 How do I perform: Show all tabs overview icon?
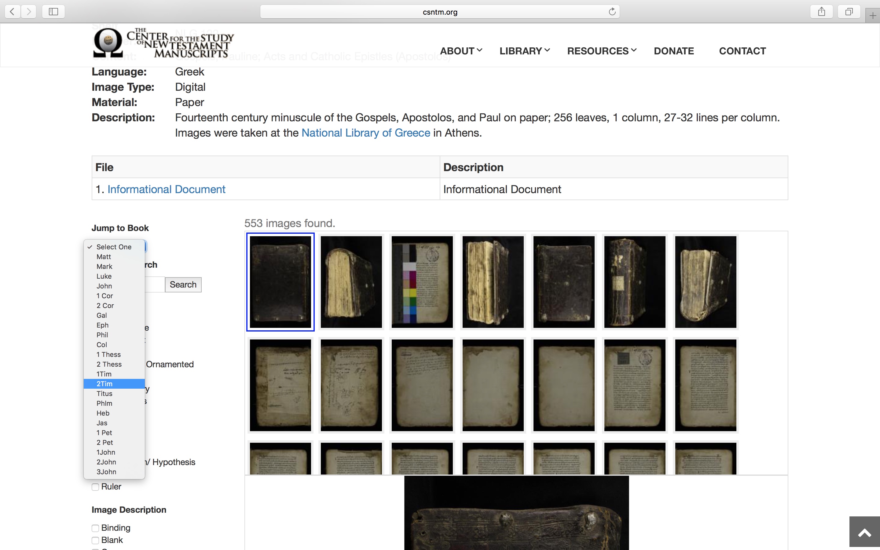click(849, 12)
